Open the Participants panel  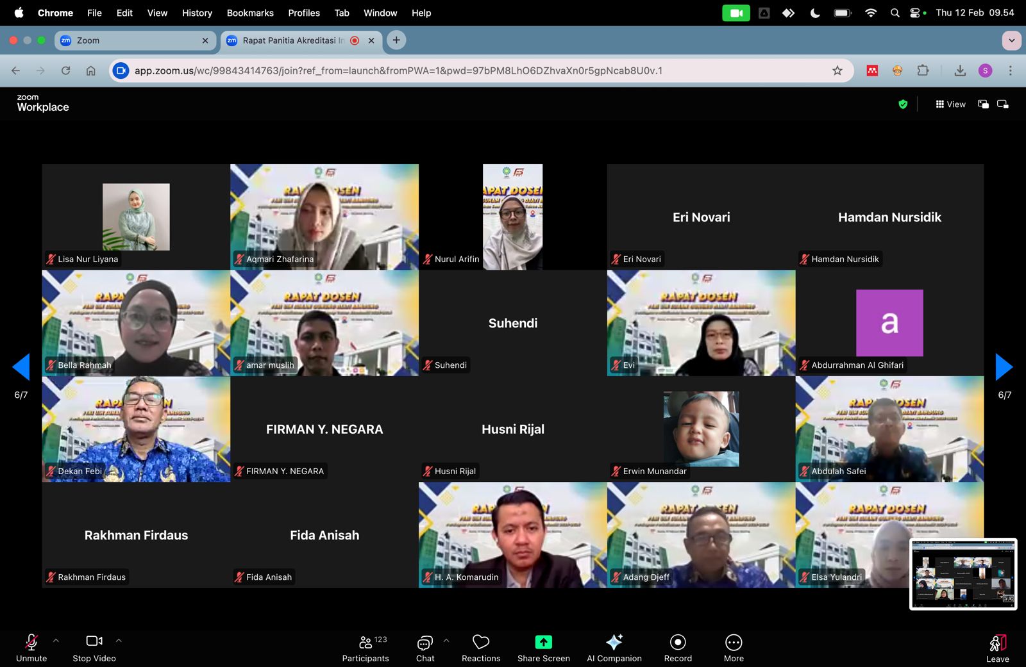pos(366,648)
